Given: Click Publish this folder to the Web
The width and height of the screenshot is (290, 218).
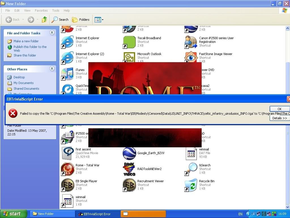Looking at the screenshot, I should click(30, 49).
